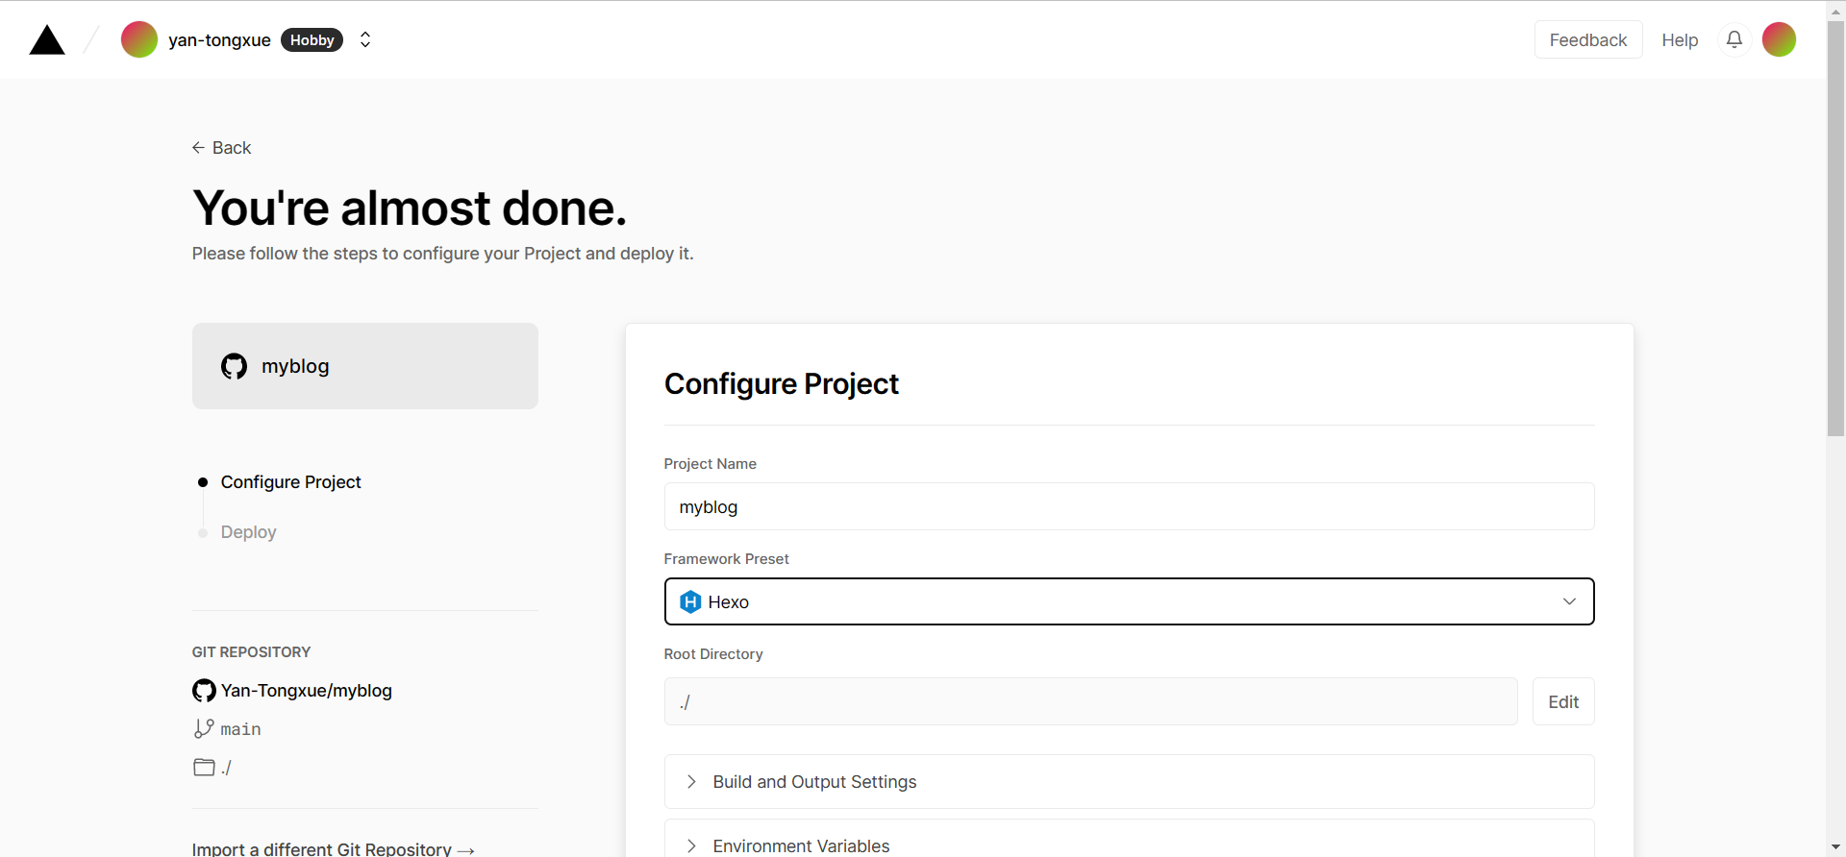
Task: Open the team scope switcher arrows
Action: pos(365,39)
